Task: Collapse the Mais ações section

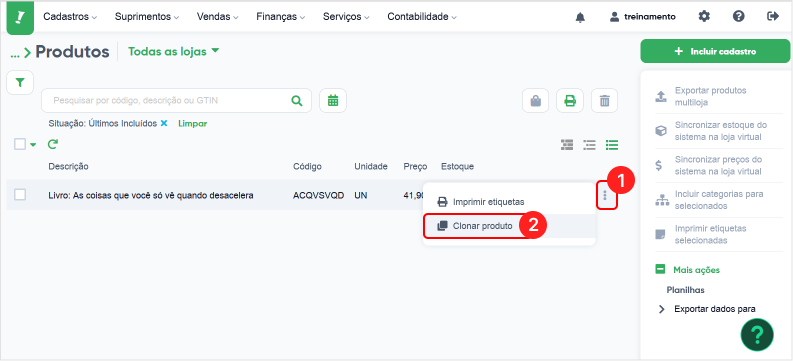Action: [x=660, y=269]
